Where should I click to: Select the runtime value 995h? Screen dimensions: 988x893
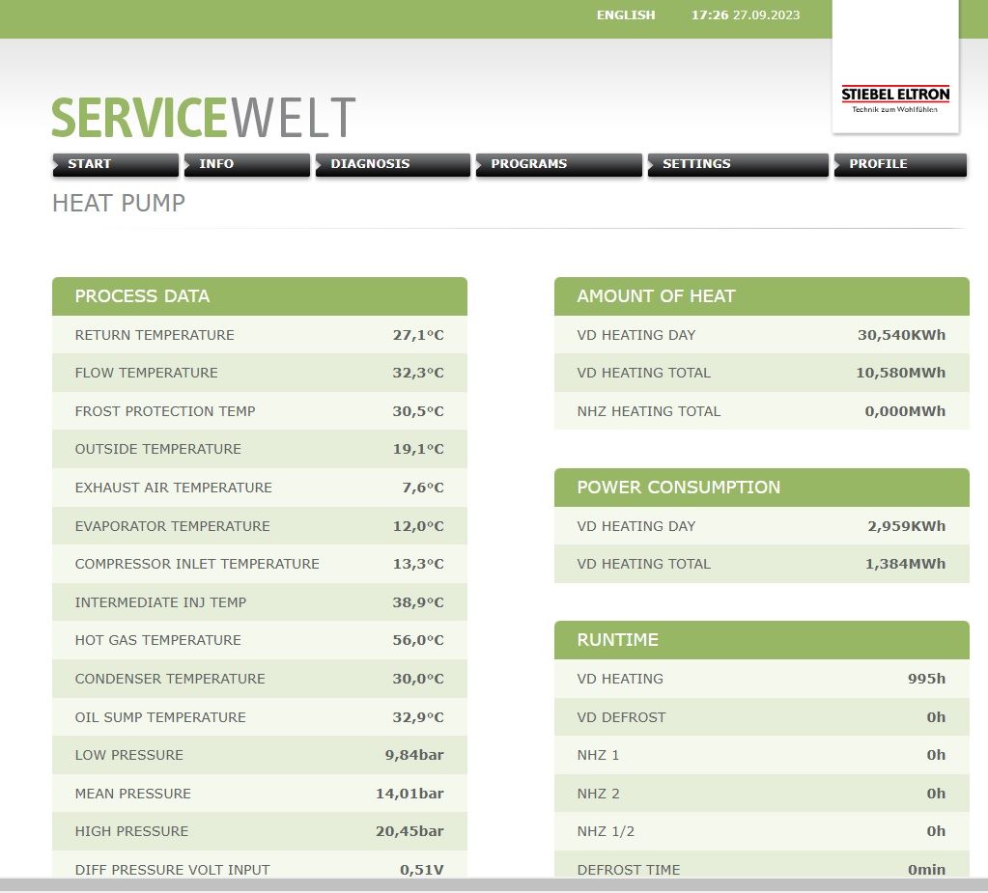click(x=927, y=679)
